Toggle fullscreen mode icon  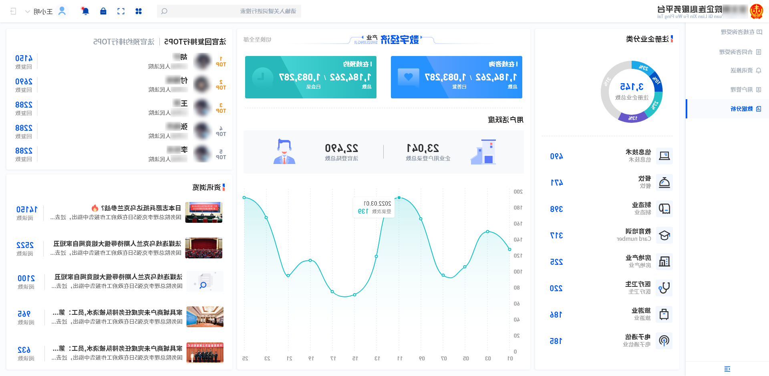pyautogui.click(x=121, y=11)
